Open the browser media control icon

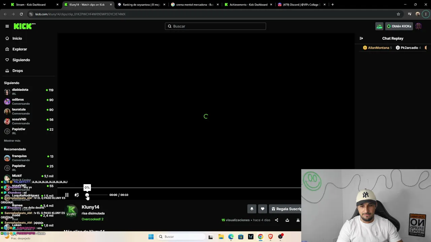[409, 14]
